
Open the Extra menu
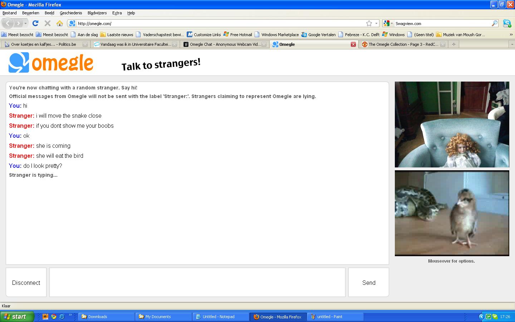[117, 13]
